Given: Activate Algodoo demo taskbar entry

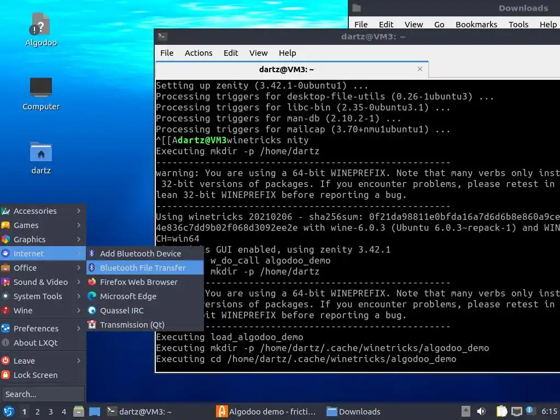Looking at the screenshot, I should click(266, 411).
